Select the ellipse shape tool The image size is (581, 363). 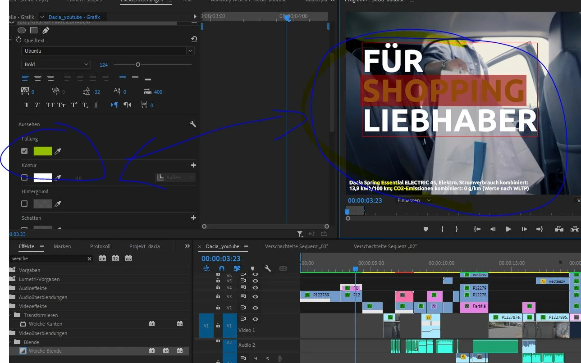(22, 30)
